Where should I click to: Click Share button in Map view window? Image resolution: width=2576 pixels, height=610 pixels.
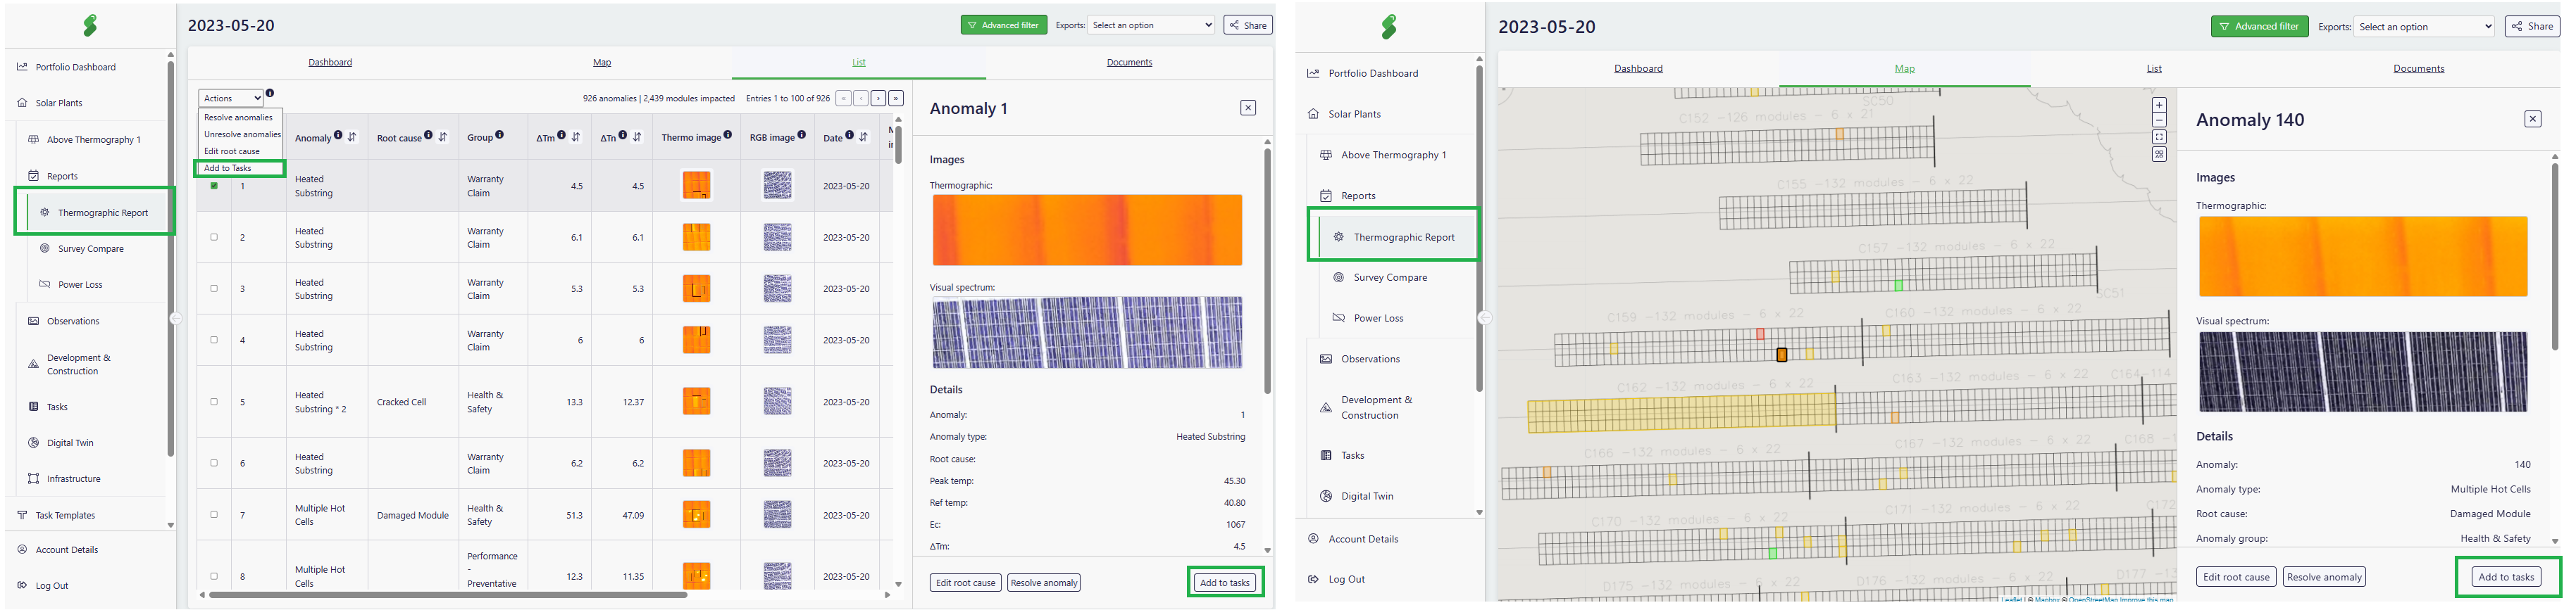(2532, 27)
